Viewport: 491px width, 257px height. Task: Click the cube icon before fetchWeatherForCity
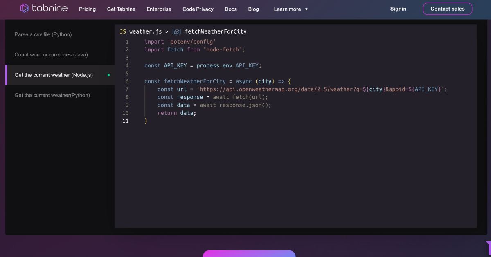click(x=176, y=31)
